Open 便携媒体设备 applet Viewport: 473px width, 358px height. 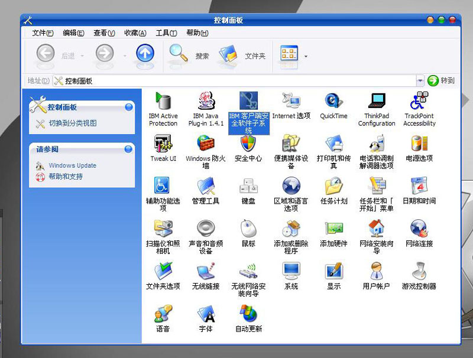pos(291,152)
